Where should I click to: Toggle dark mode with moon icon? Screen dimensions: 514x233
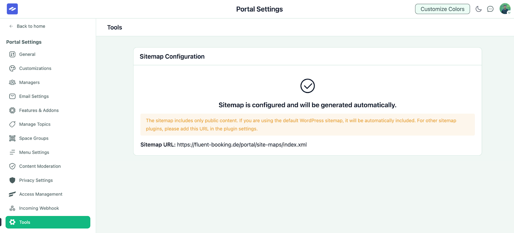point(478,9)
